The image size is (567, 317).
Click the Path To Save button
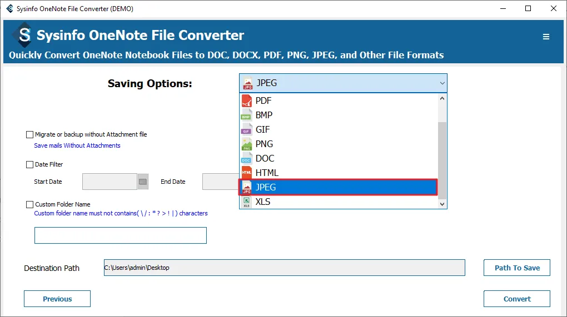[517, 268]
